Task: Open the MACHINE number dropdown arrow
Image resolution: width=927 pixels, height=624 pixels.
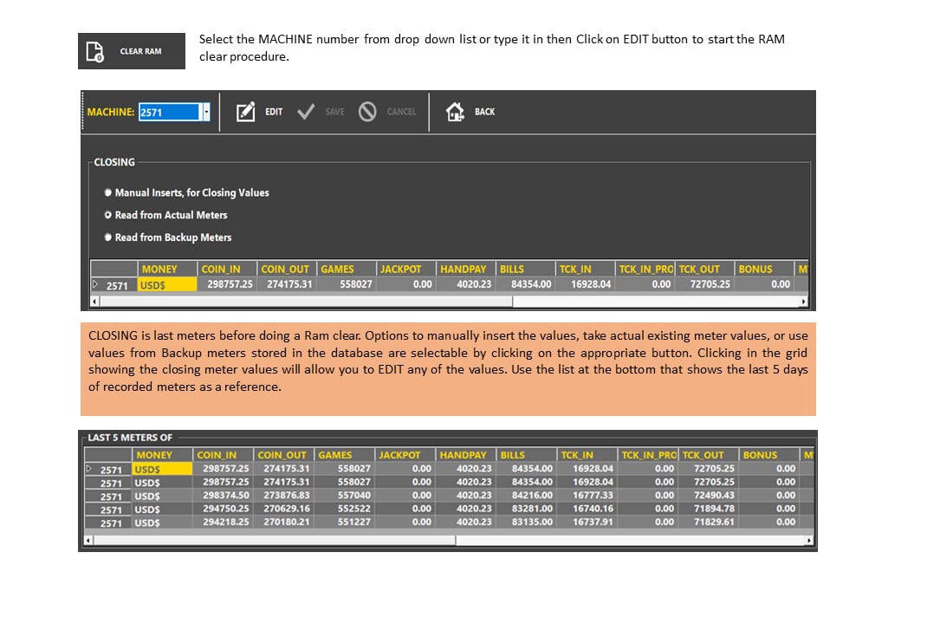Action: [x=205, y=112]
